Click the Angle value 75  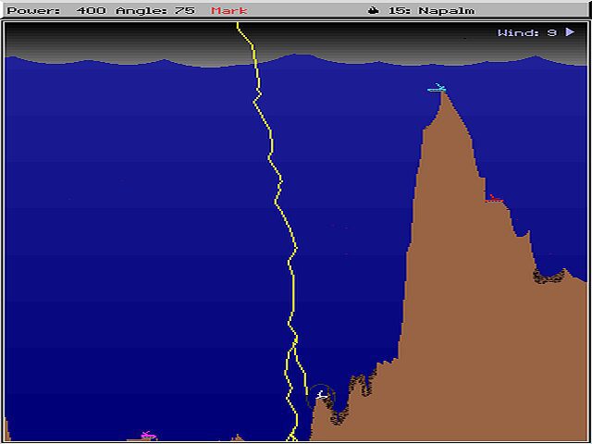click(184, 10)
